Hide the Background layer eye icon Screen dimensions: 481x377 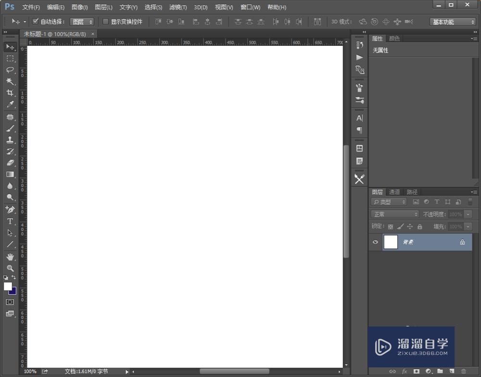click(x=375, y=242)
